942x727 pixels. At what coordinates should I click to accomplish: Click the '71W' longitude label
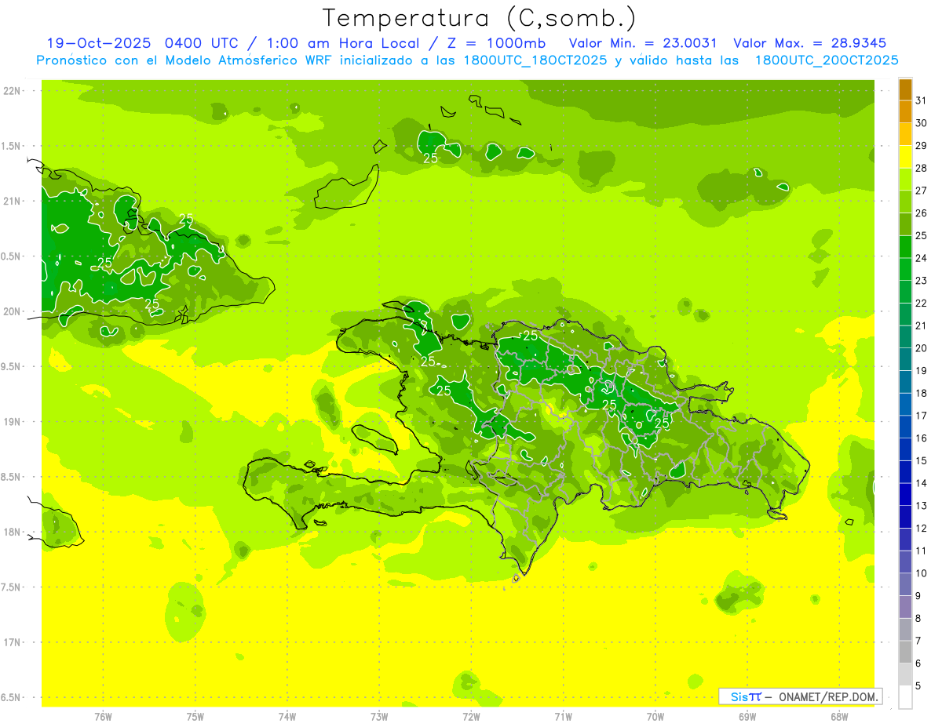[563, 716]
